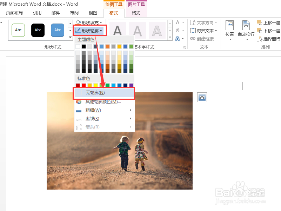Expand the 虚线 dashes submenu
This screenshot has width=281, height=211.
click(92, 119)
